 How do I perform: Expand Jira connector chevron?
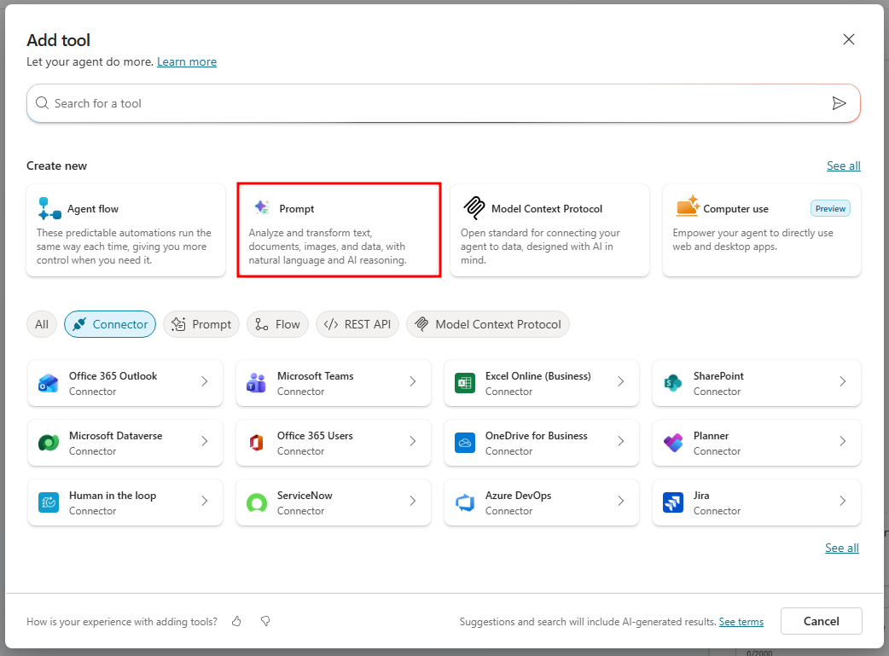(x=843, y=501)
